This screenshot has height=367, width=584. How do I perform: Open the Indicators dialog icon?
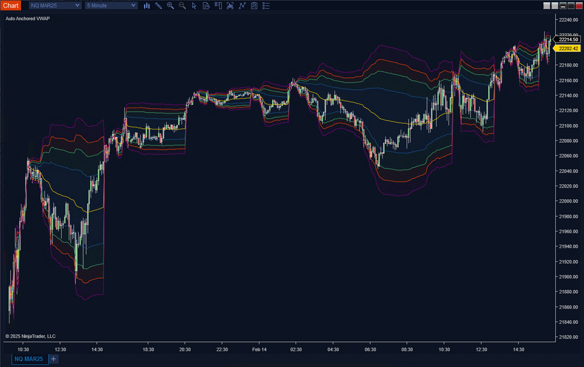point(230,5)
